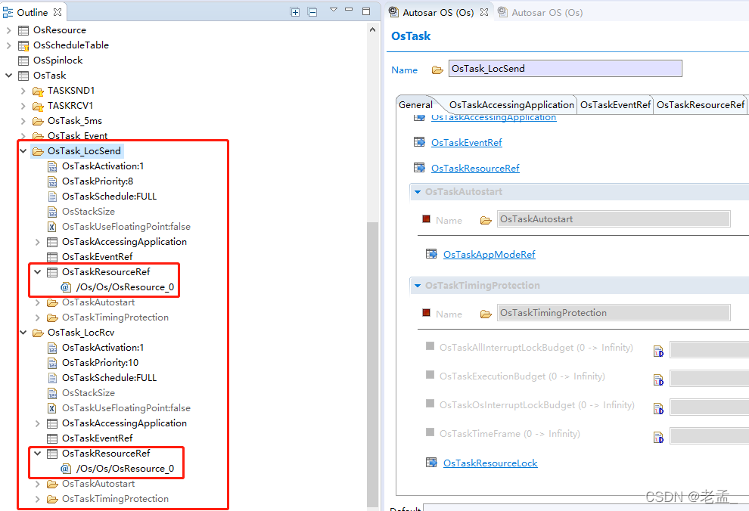This screenshot has width=749, height=511.
Task: Click the TASKSND1 folder icon
Action: coord(38,91)
